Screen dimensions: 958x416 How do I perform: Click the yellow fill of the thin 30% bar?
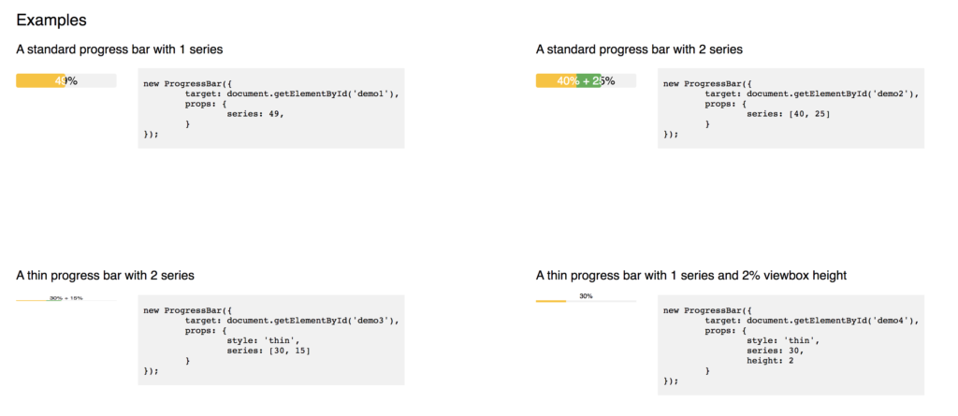(x=551, y=302)
